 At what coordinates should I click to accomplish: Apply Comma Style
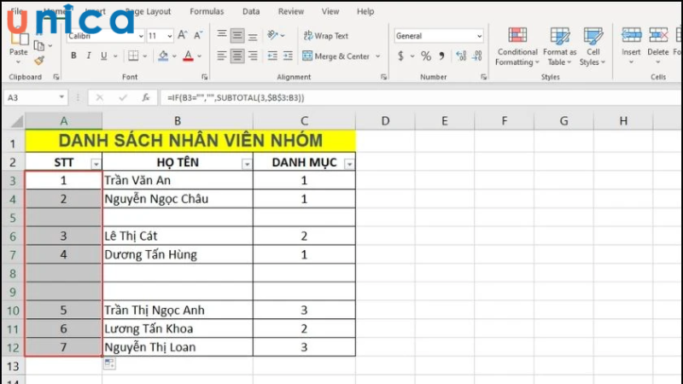coord(441,55)
